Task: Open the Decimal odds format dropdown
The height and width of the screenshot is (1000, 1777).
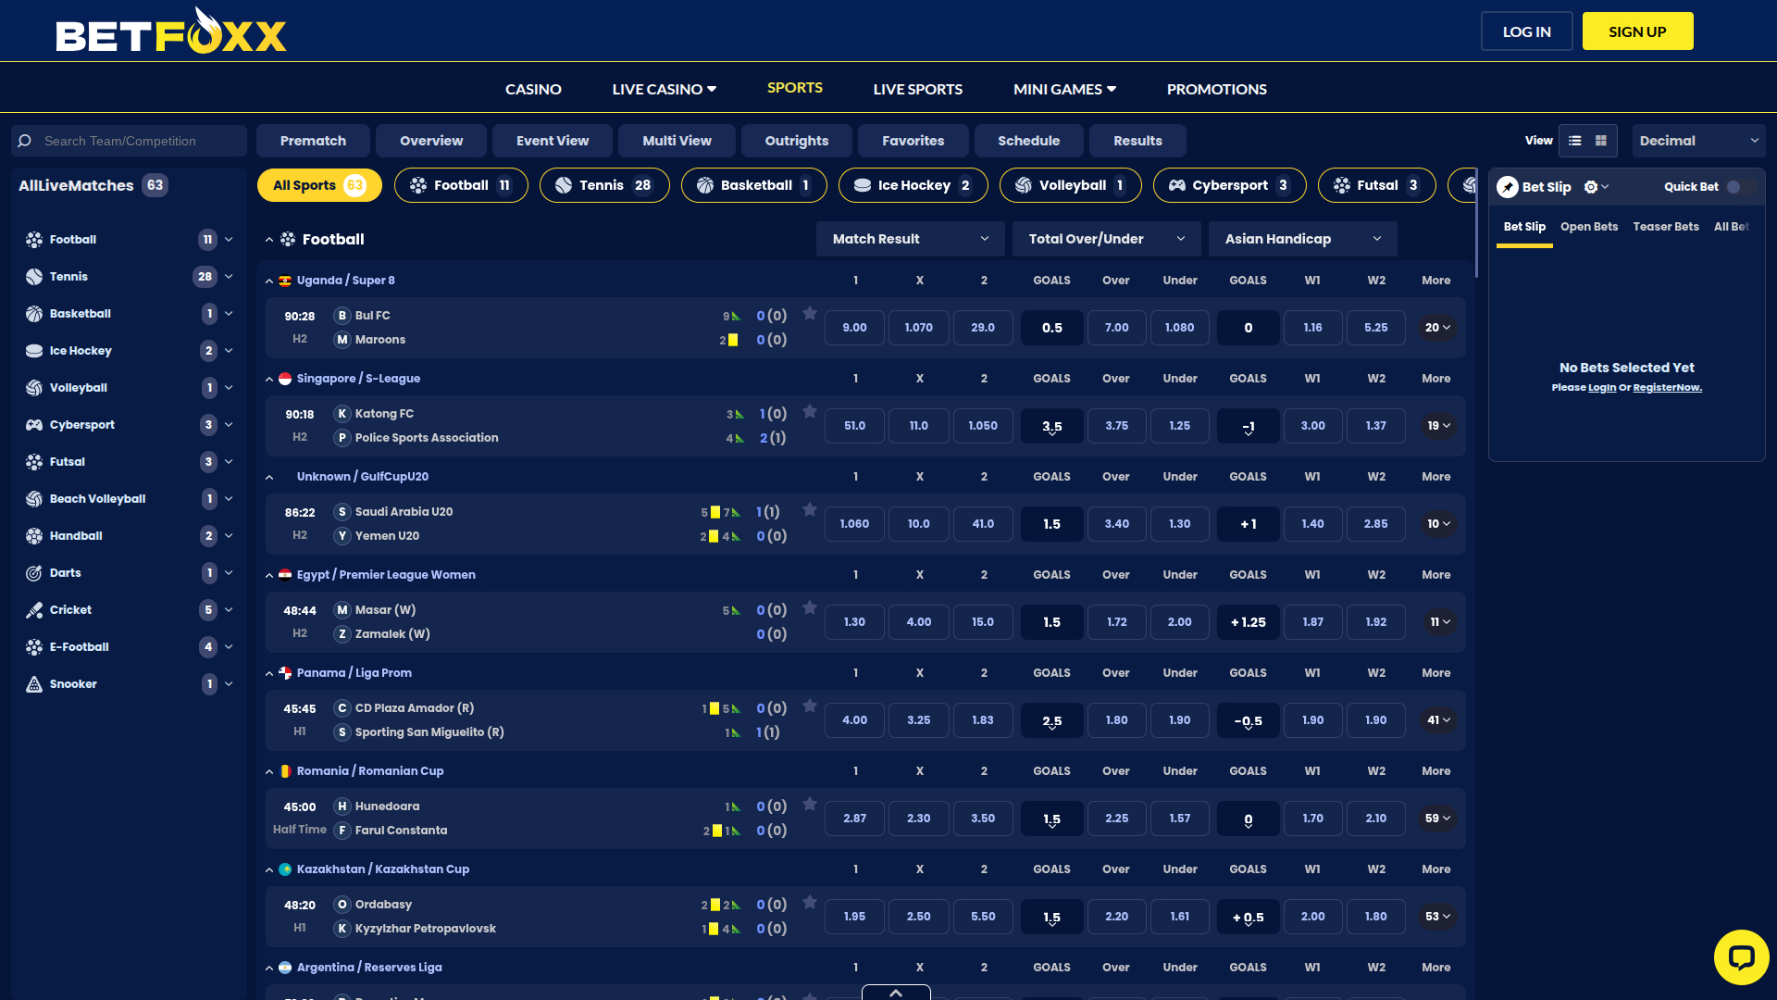Action: point(1698,141)
